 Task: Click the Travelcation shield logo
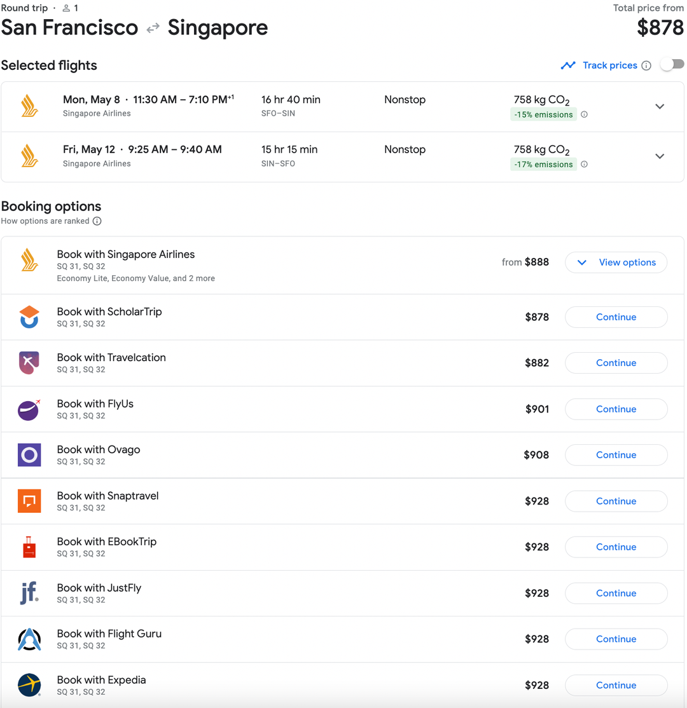point(29,362)
